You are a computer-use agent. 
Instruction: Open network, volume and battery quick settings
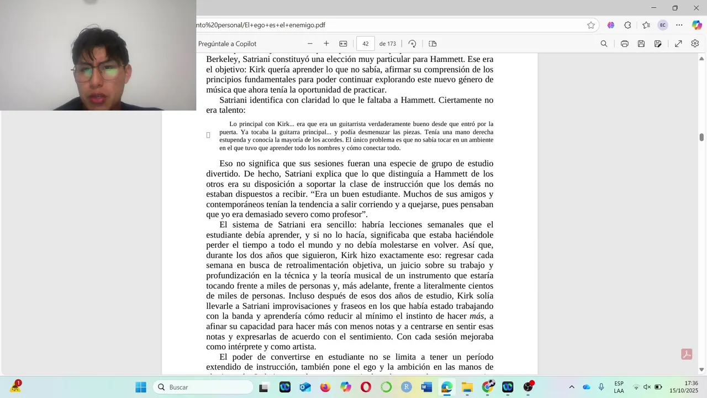coord(647,387)
